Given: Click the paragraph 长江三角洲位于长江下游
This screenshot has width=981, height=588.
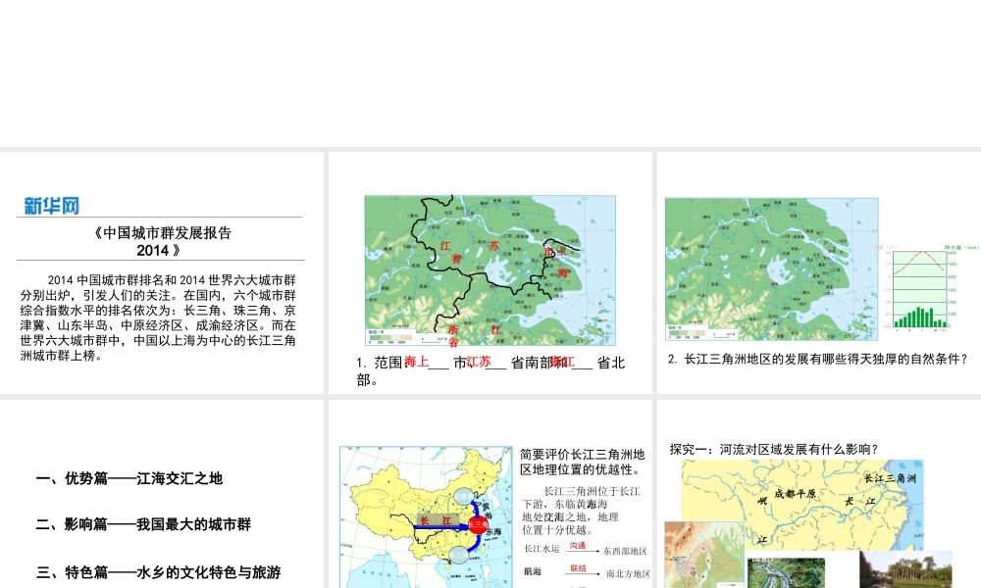Looking at the screenshot, I should [x=582, y=511].
